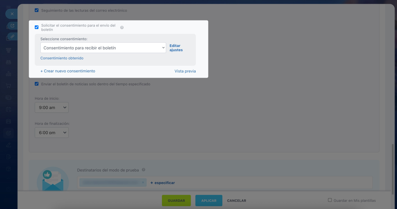397x209 pixels.
Task: Open the bar chart analytics sidebar icon
Action: (x=8, y=74)
